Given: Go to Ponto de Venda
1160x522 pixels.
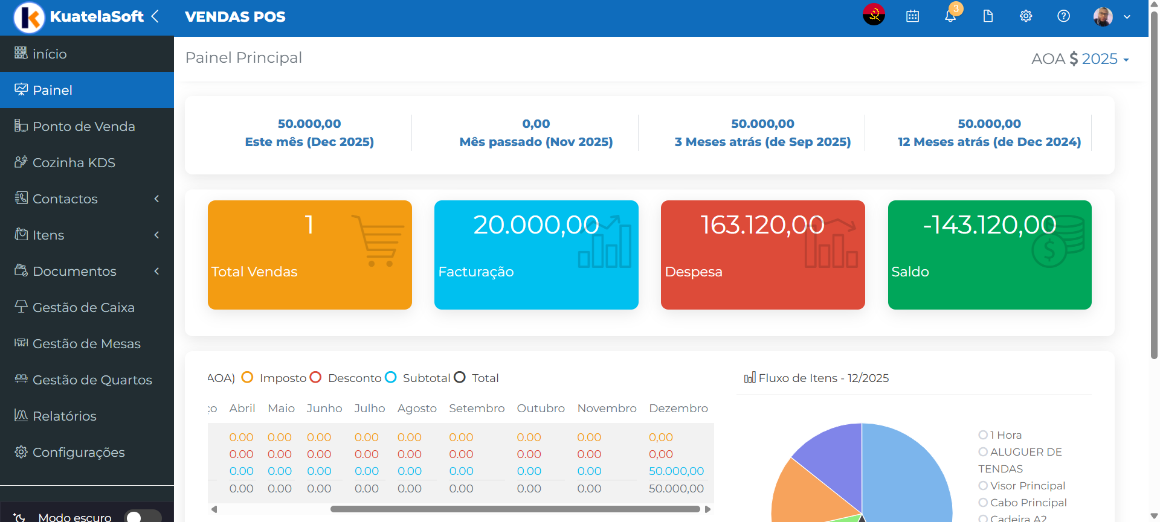Looking at the screenshot, I should click(83, 126).
